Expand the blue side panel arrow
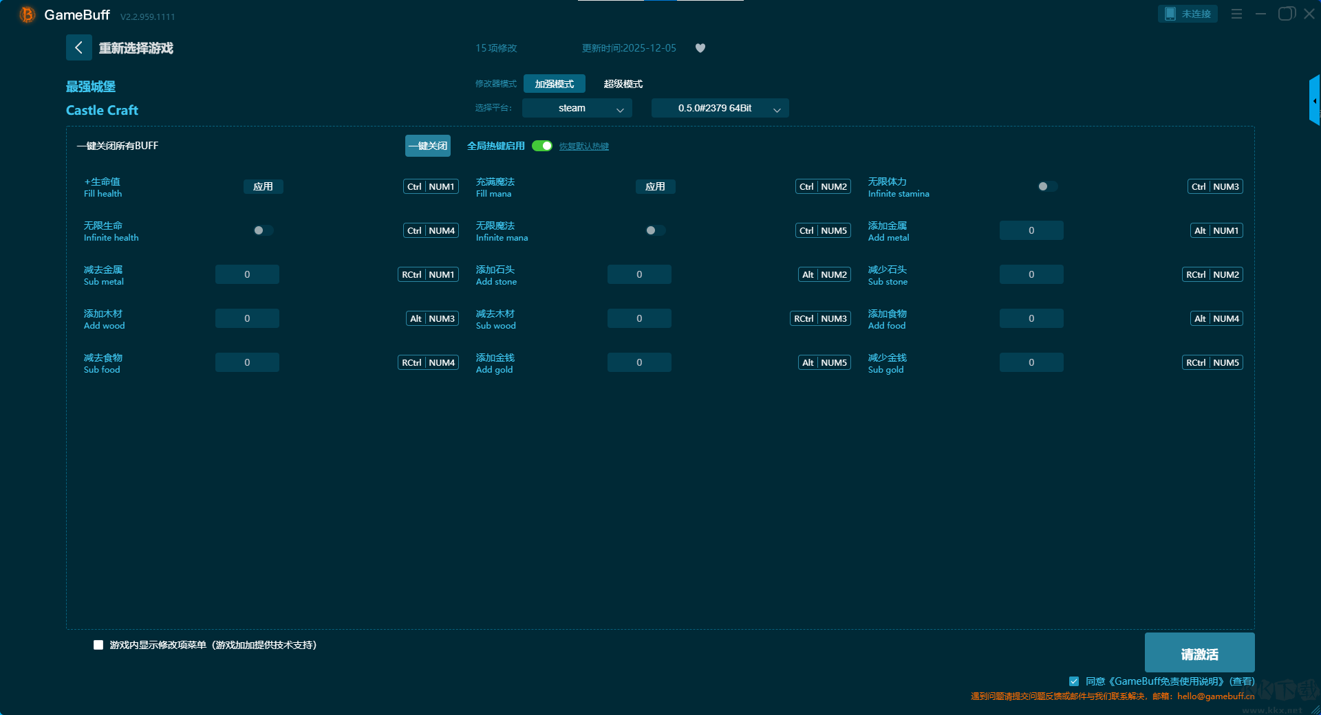Image resolution: width=1321 pixels, height=715 pixels. [1314, 101]
